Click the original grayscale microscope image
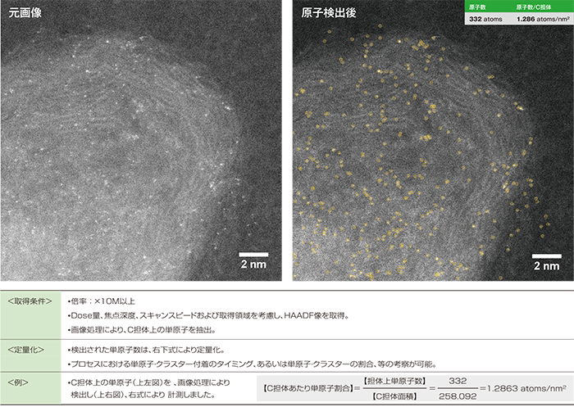574x407 pixels. (141, 147)
